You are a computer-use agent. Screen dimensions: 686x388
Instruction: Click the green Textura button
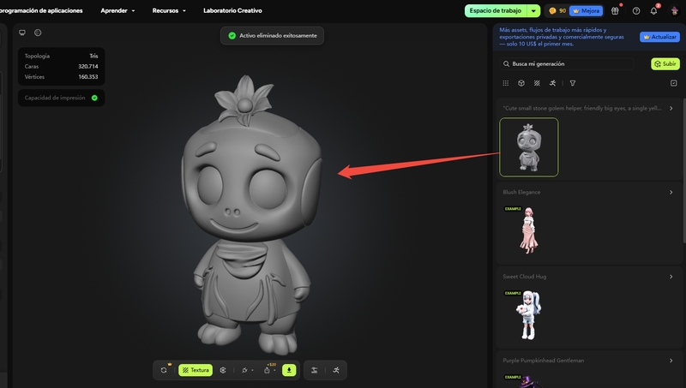point(196,370)
